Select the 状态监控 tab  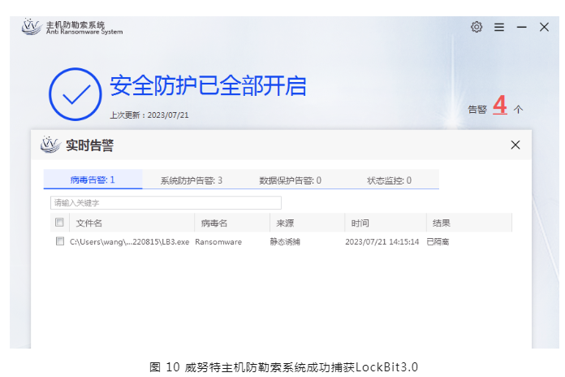[389, 180]
